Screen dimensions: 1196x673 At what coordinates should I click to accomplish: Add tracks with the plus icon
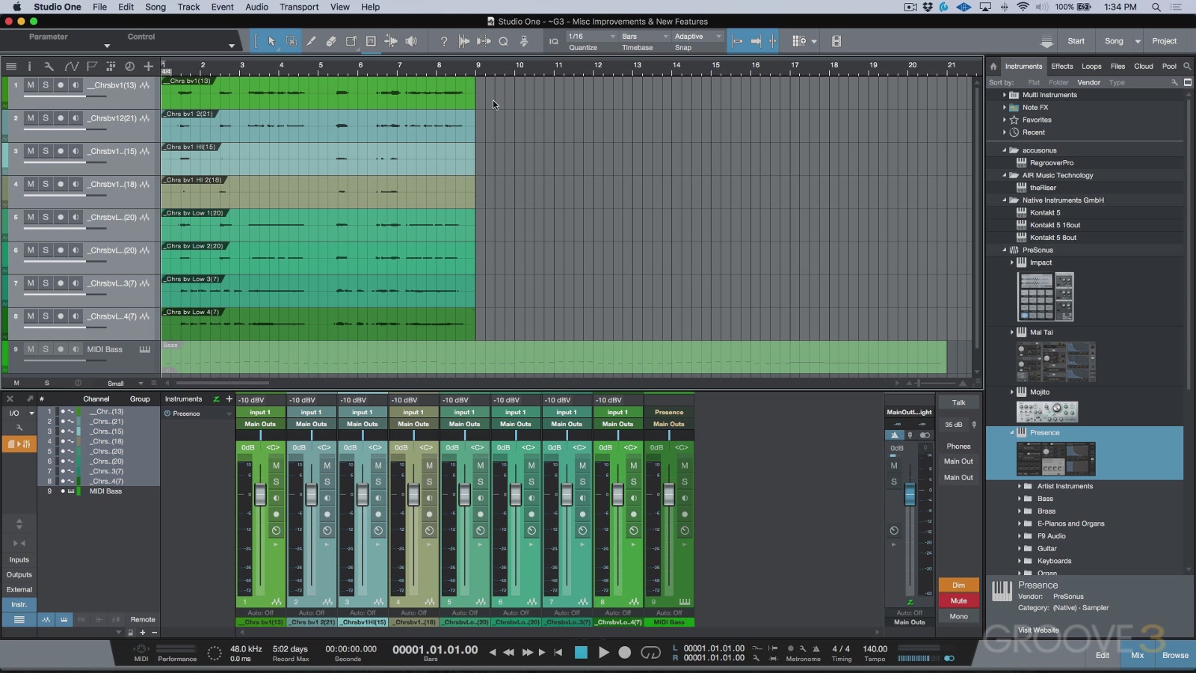point(148,66)
